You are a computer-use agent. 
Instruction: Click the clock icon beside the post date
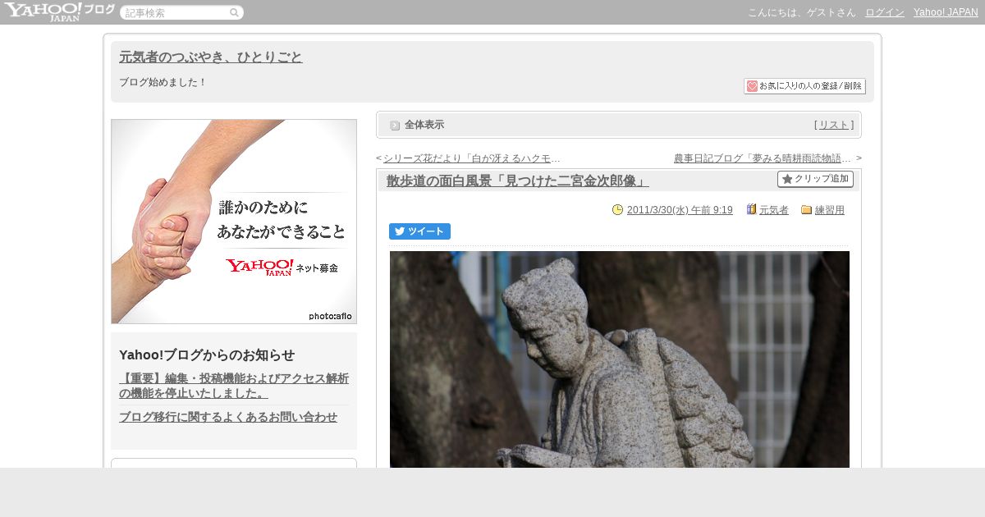point(617,209)
